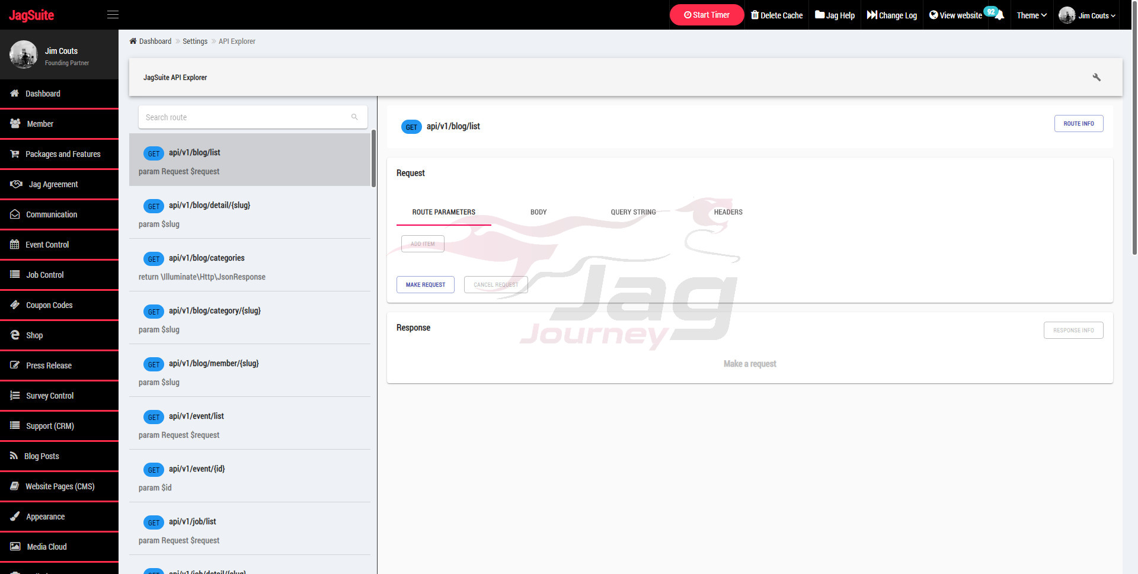The image size is (1138, 574).
Task: Click the GET badge in the request header
Action: 411,127
